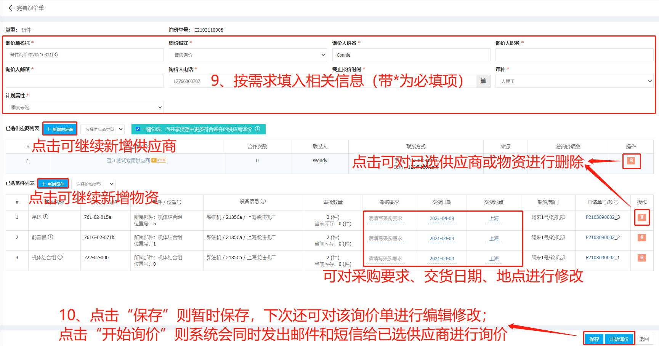Click the back arrow next to 完善询价单

click(x=11, y=8)
